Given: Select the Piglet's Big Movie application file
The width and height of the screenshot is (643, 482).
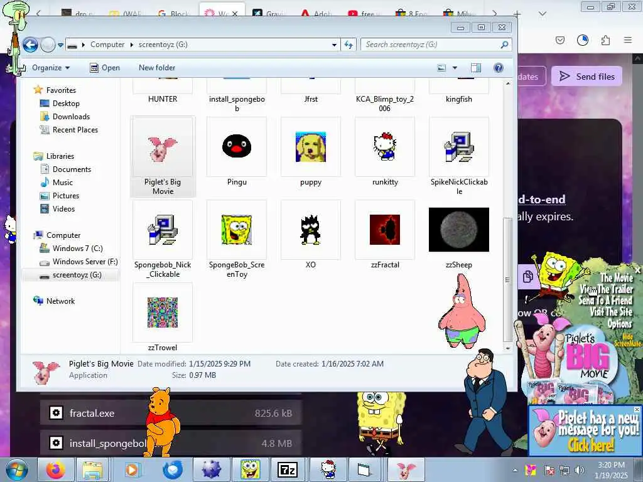Looking at the screenshot, I should (163, 157).
